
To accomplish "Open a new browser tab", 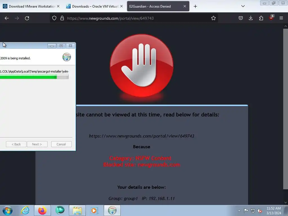I will coord(195,6).
